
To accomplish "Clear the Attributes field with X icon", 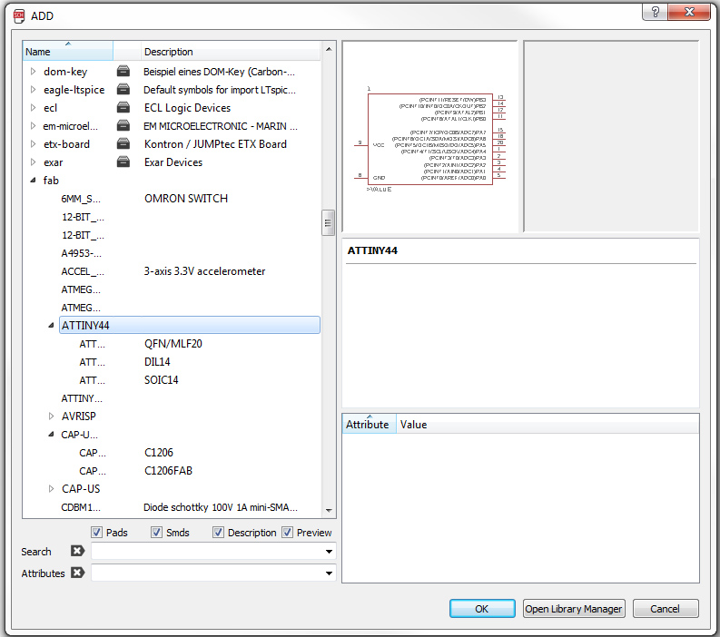I will (77, 573).
